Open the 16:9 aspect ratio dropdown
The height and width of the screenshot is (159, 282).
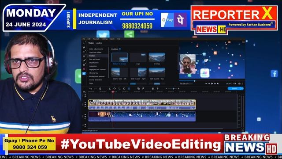tap(228, 83)
